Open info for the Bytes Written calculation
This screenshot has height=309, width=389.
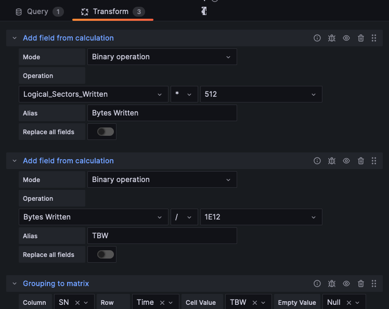(317, 38)
